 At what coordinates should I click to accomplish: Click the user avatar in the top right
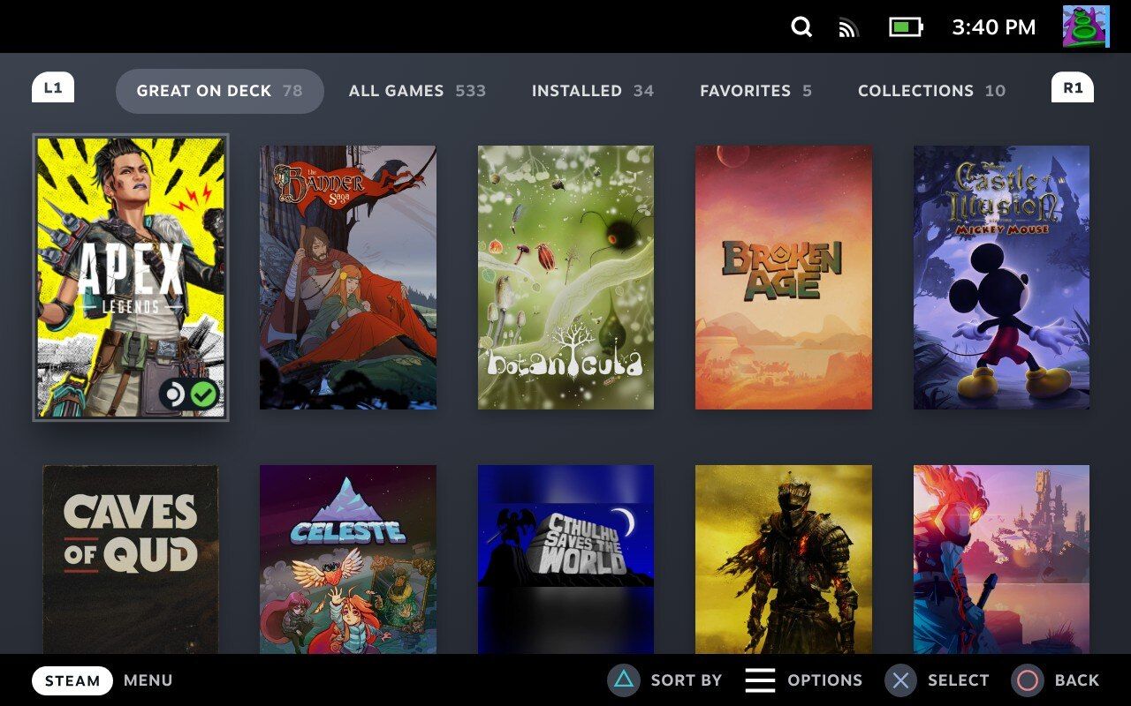tap(1087, 27)
